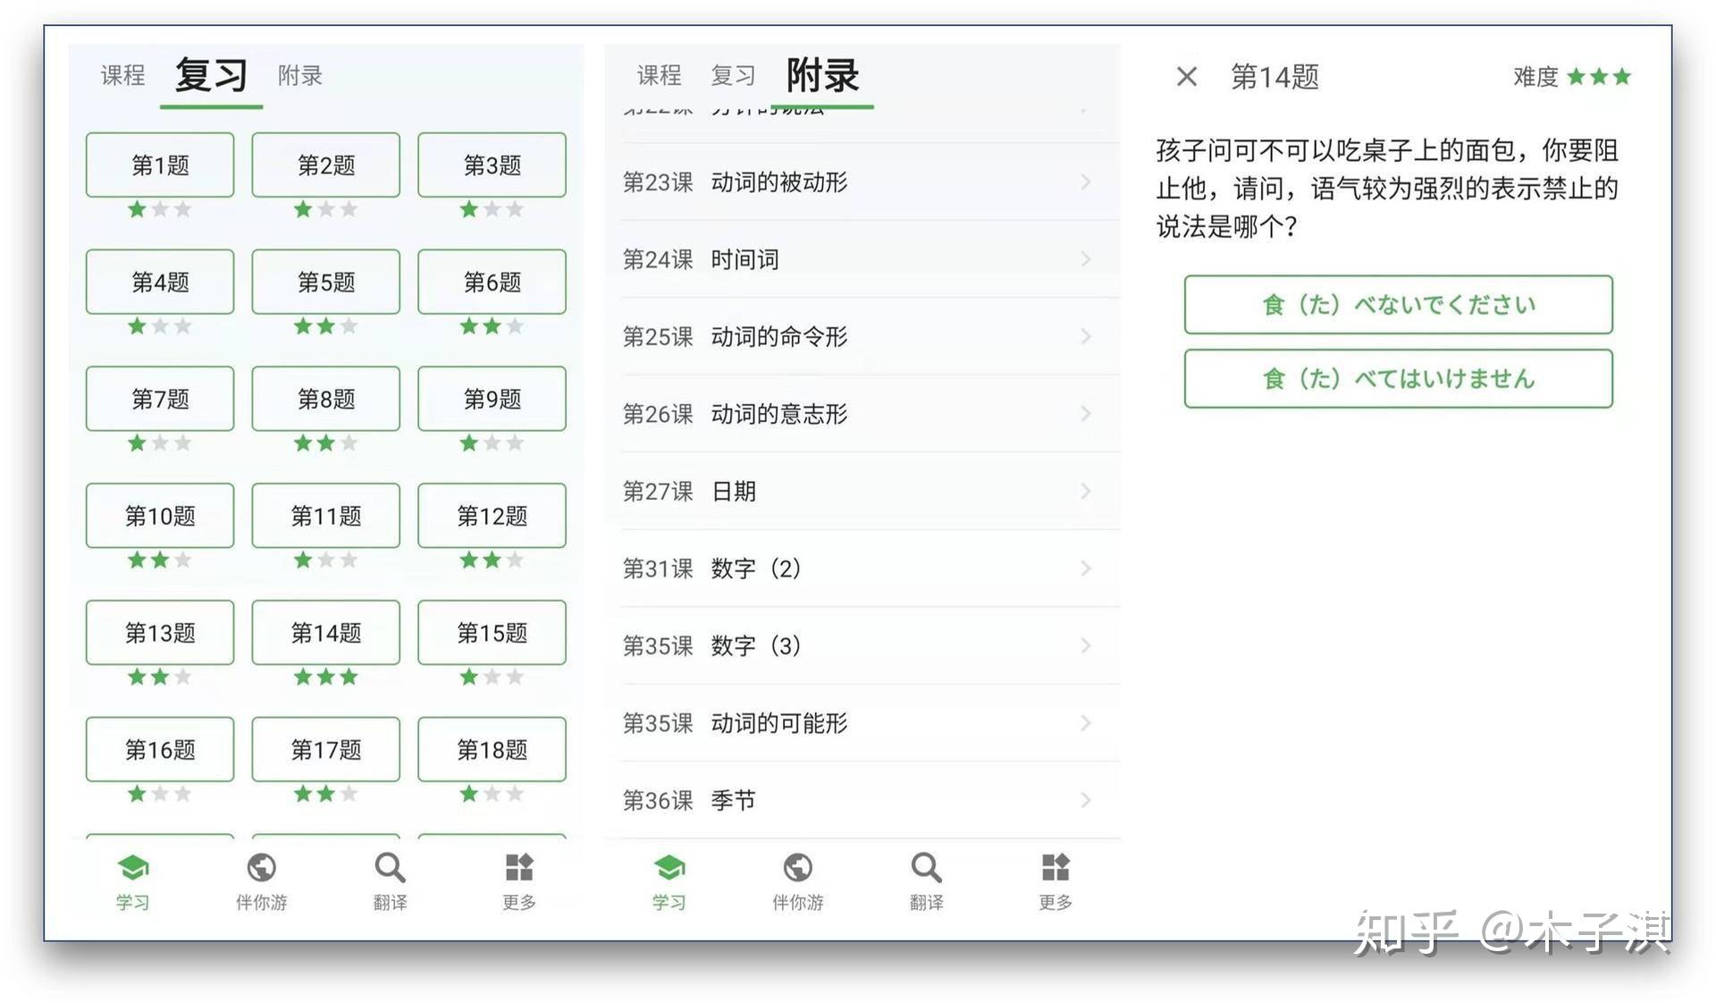1716x1003 pixels.
Task: Switch to 课程 tab in middle panel
Action: [659, 76]
